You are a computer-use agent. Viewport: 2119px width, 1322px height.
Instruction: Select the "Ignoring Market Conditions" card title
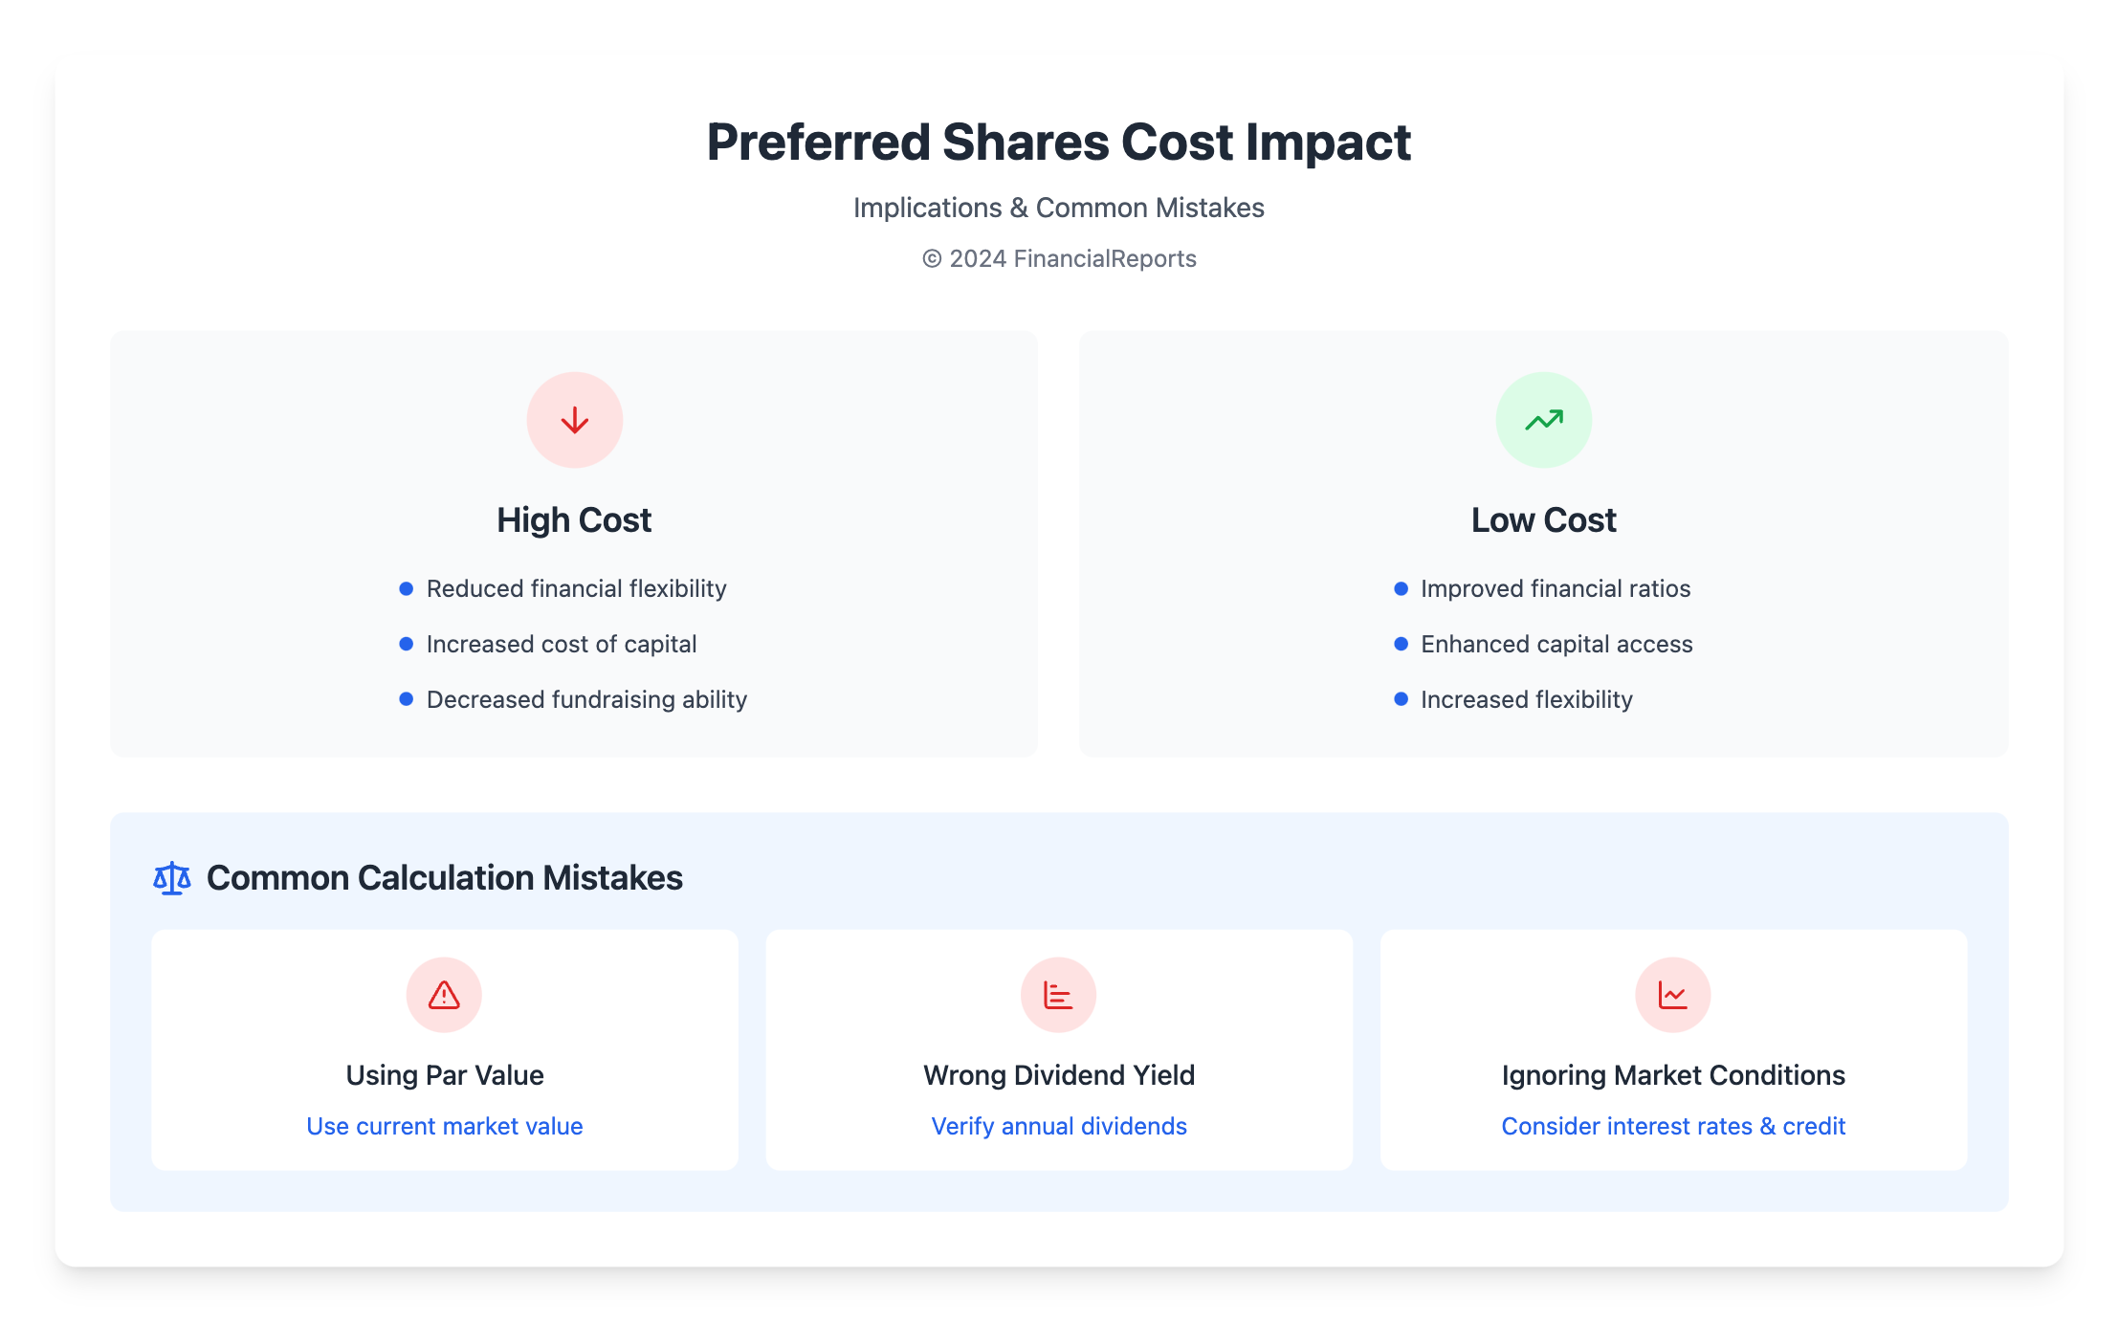(1673, 1075)
